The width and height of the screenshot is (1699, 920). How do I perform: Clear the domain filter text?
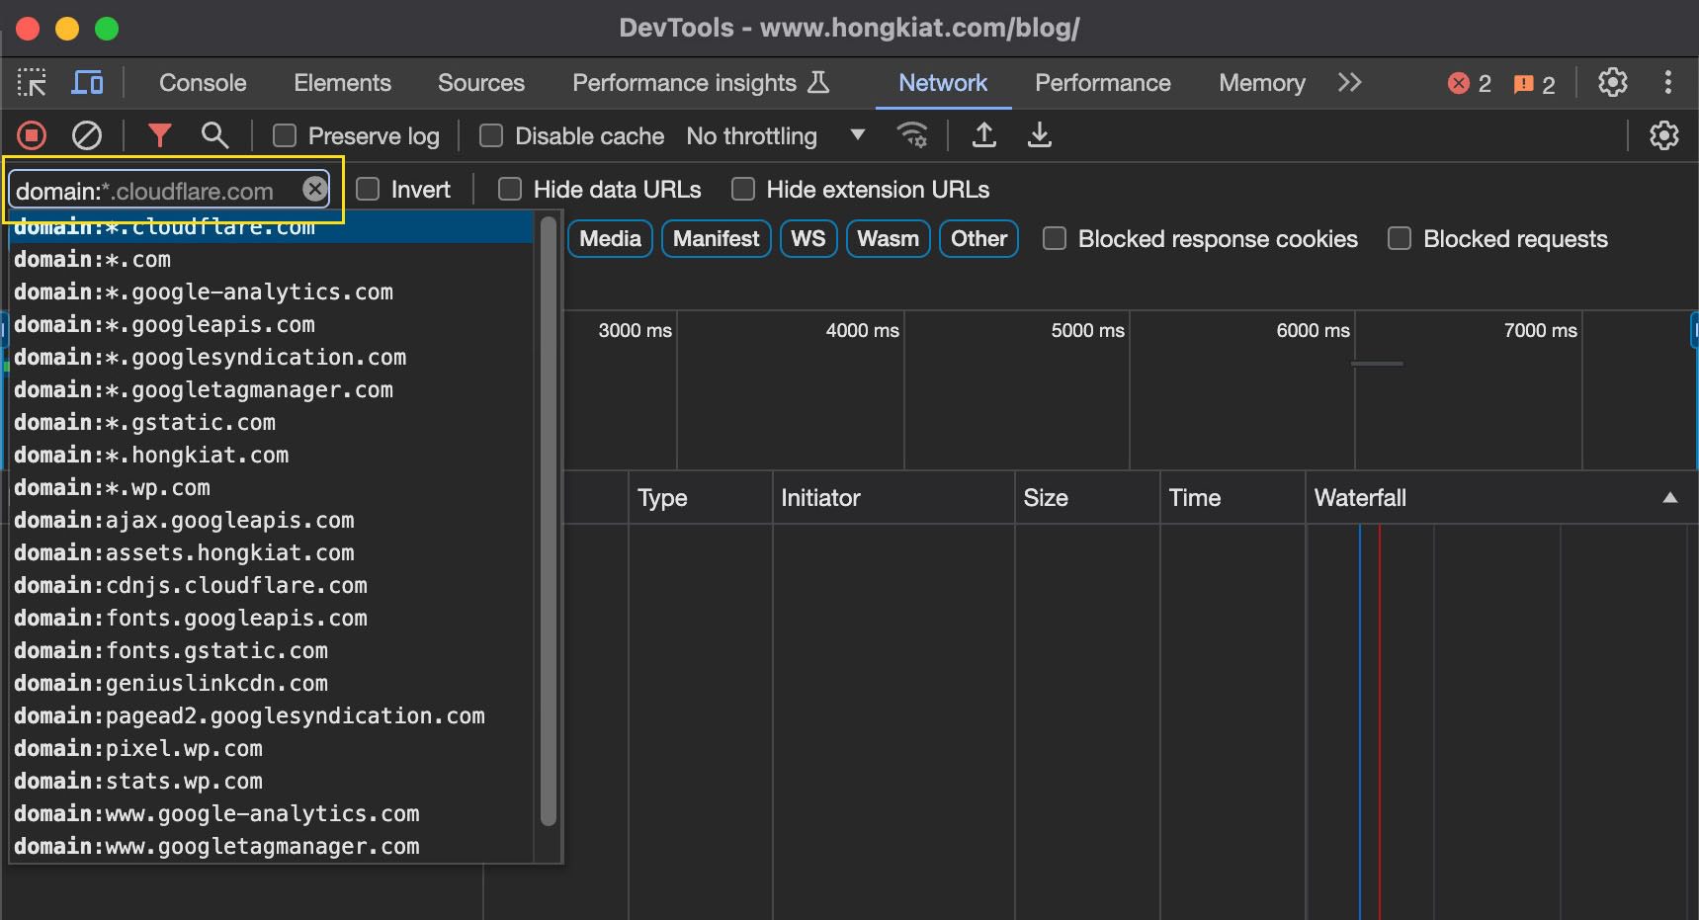[314, 189]
